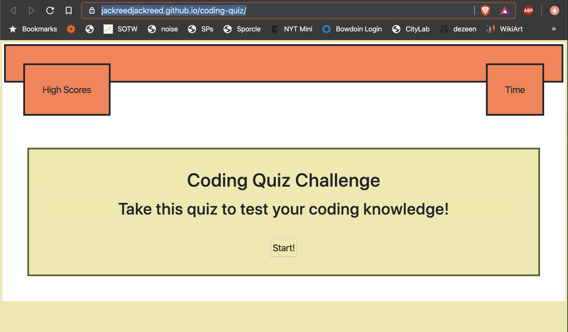This screenshot has width=568, height=332.
Task: Click the bookmark this page icon
Action: [68, 10]
